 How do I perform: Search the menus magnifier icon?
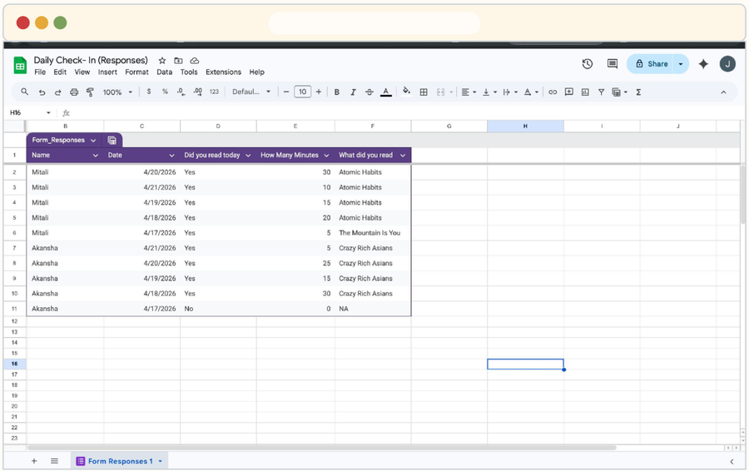coord(24,92)
